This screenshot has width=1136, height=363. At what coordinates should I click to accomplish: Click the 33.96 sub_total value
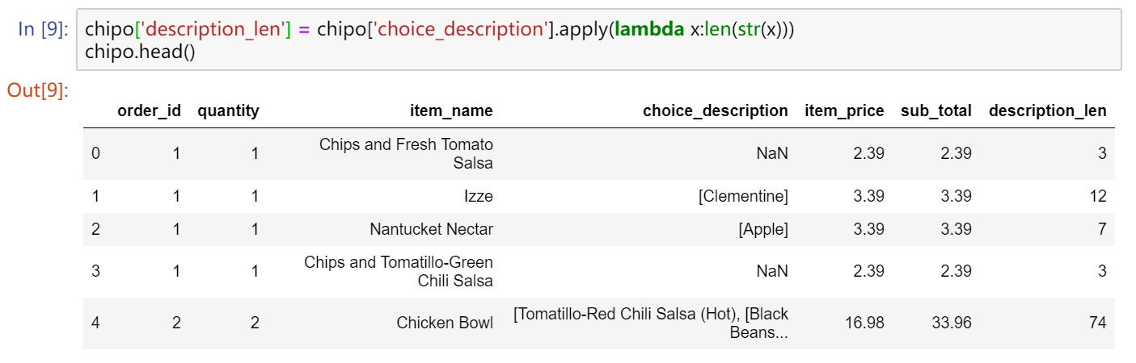pos(950,323)
